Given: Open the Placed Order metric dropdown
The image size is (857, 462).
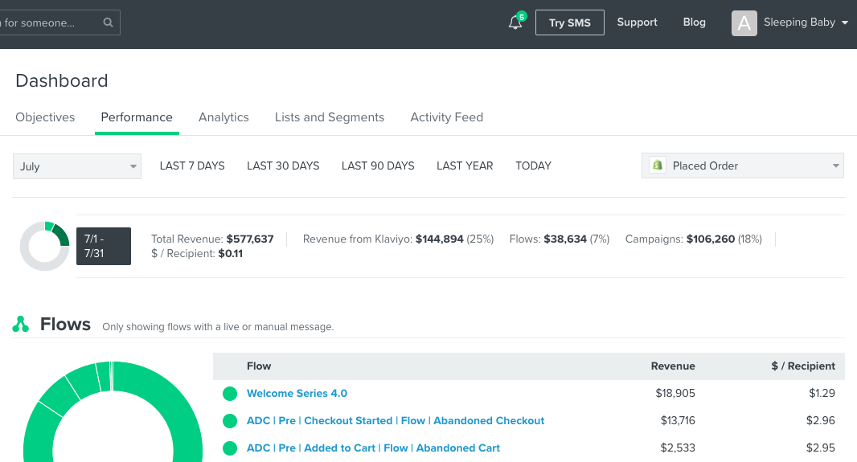Looking at the screenshot, I should (x=742, y=166).
